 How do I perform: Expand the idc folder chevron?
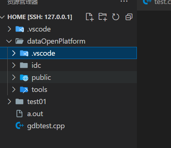[x=14, y=65]
